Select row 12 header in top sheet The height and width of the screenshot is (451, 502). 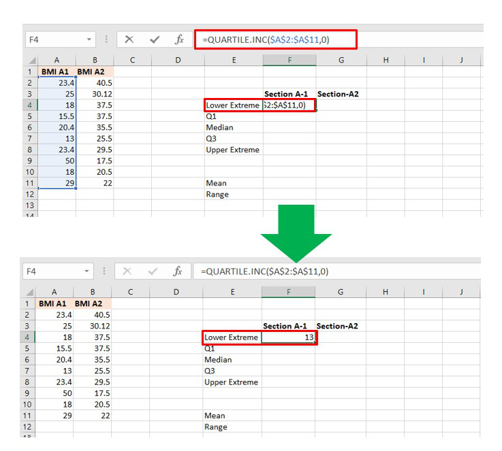(x=30, y=195)
